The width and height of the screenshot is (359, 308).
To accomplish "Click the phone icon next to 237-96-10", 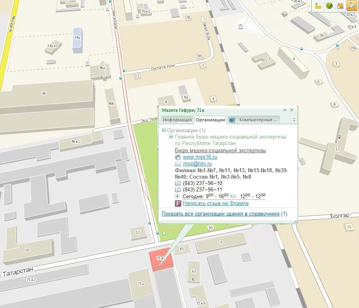I will 178,183.
